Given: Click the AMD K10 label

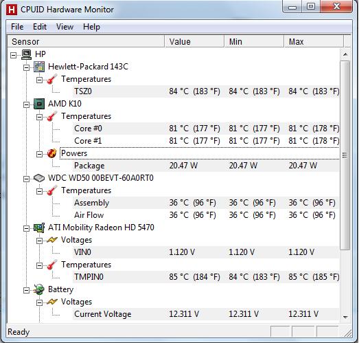Looking at the screenshot, I should tap(65, 104).
